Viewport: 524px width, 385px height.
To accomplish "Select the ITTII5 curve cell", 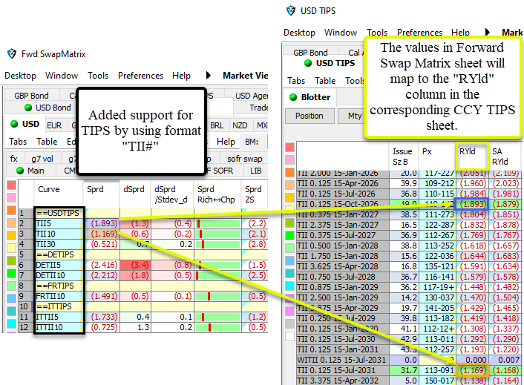I will tap(59, 317).
